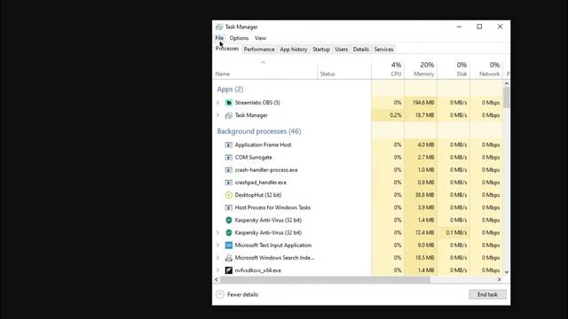Sort processes by Network column

(x=486, y=69)
